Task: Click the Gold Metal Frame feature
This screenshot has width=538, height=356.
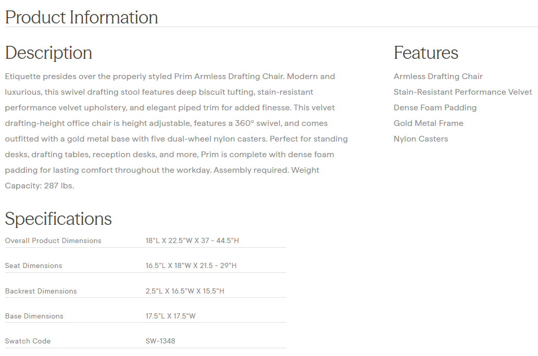Action: pyautogui.click(x=428, y=123)
